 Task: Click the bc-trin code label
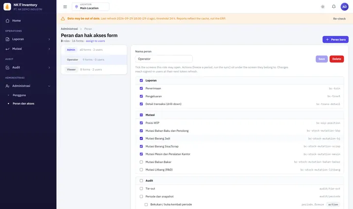pyautogui.click(x=334, y=88)
